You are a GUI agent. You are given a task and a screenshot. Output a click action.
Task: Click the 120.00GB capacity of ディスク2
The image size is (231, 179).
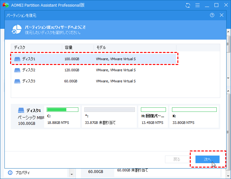tap(72, 70)
